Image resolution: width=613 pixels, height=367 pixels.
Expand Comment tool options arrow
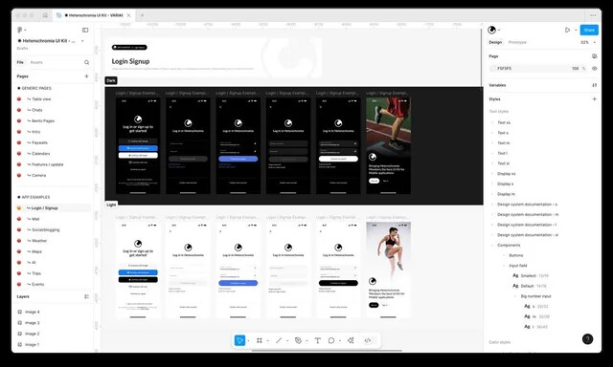(340, 341)
